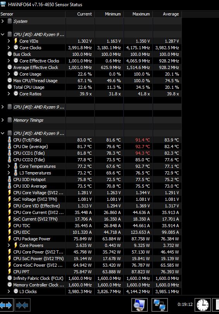The height and width of the screenshot is (314, 219).
Task: Expand the L3 Clocks row
Action: pos(9,292)
